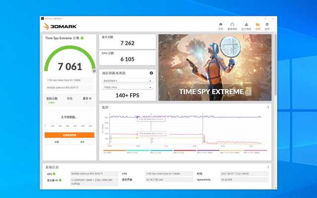Click the orange compare results online button
Viewport: 317px width, 198px height.
click(69, 135)
